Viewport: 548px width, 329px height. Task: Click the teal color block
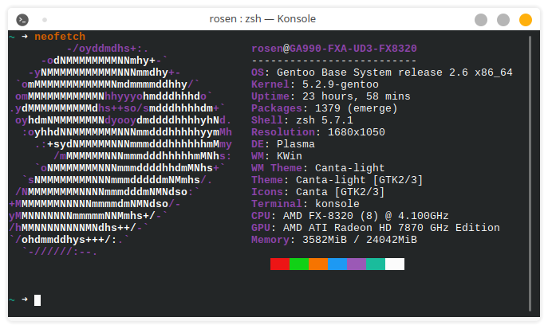[x=376, y=264]
